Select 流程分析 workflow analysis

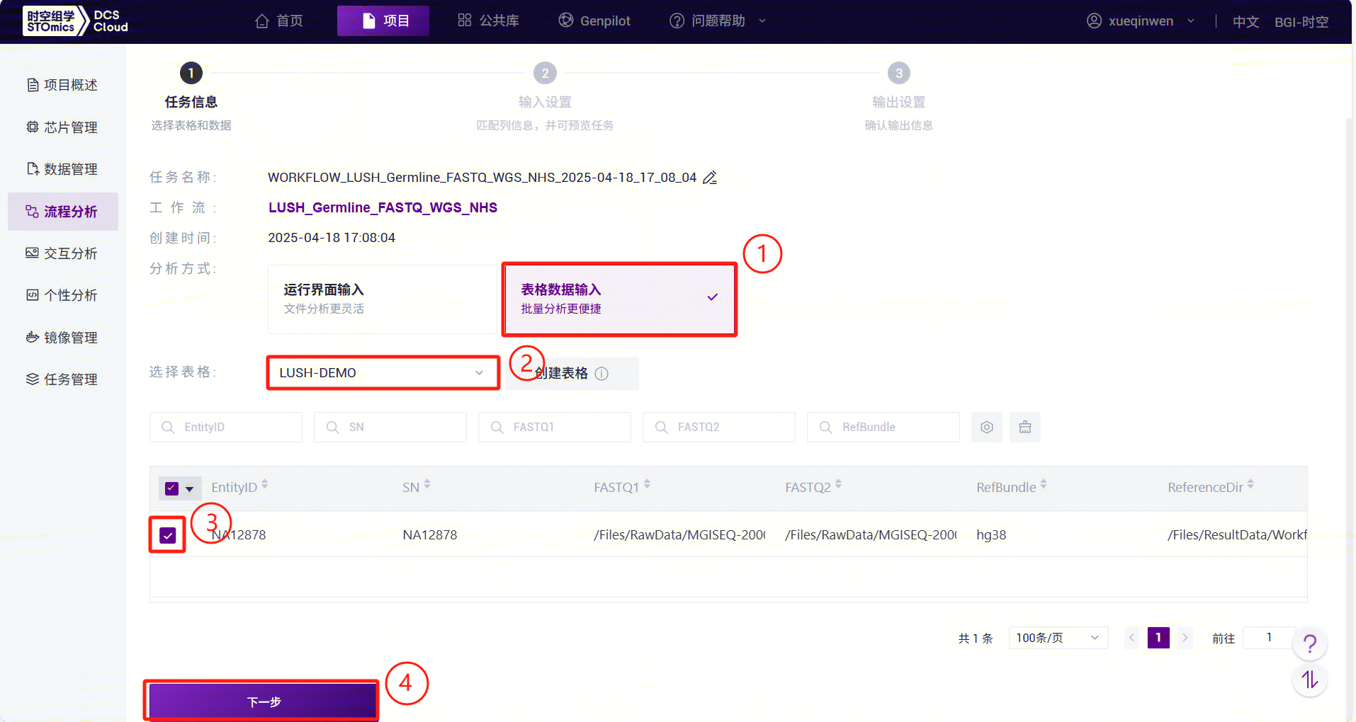click(x=62, y=212)
